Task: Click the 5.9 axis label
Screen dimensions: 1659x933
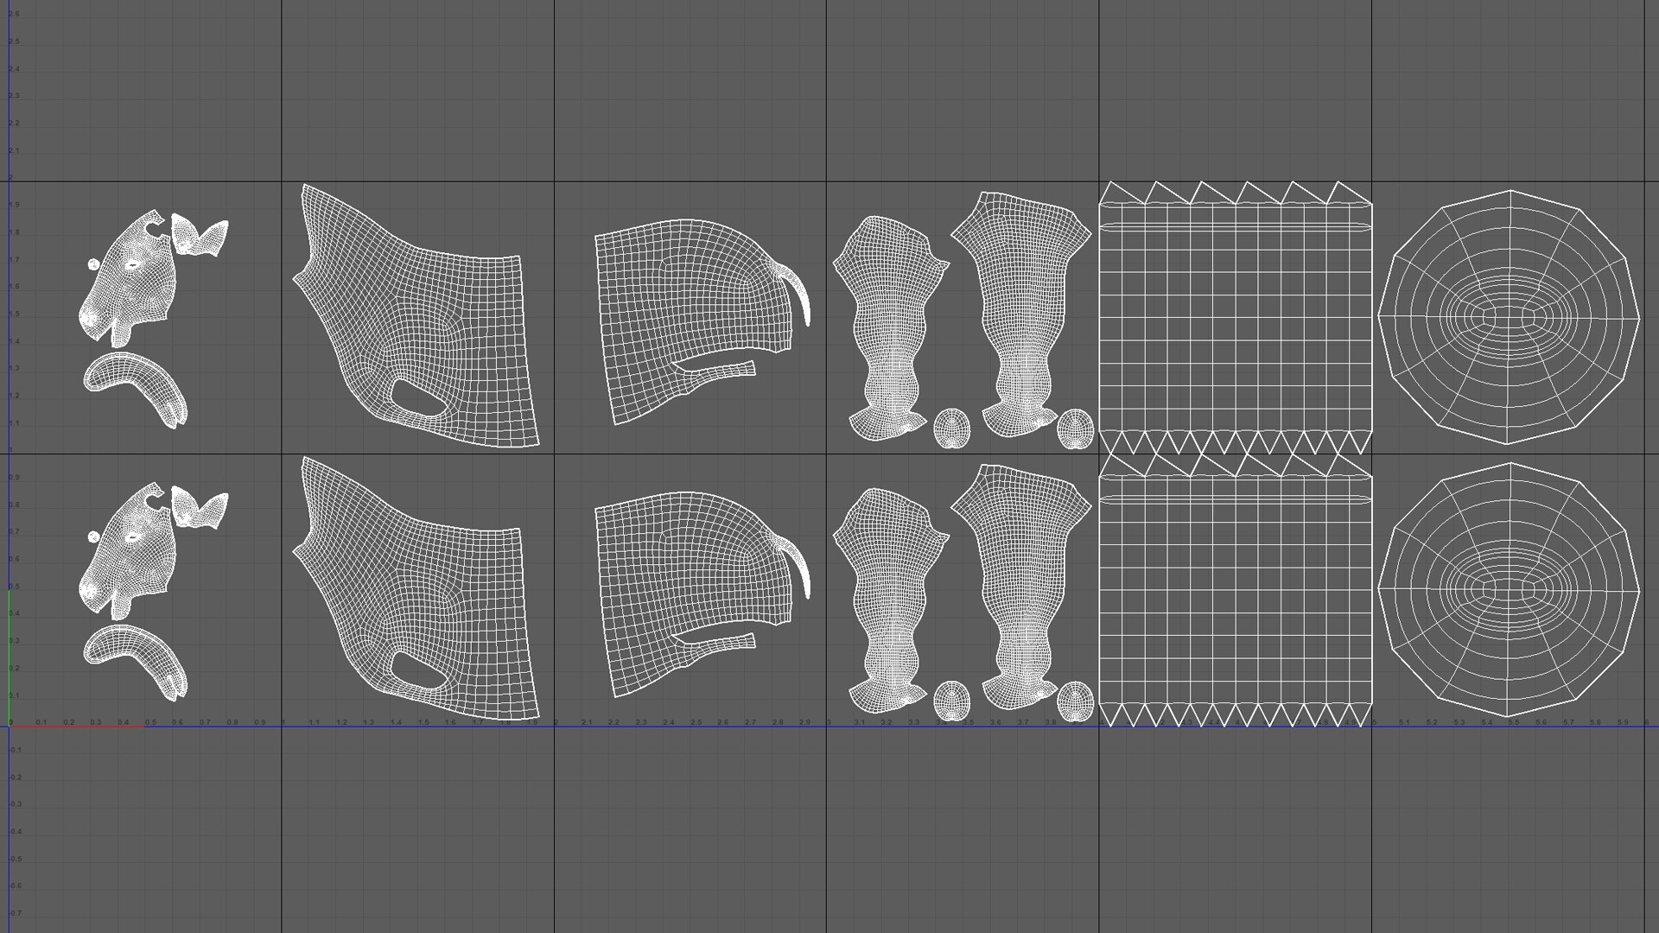Action: [x=1623, y=722]
